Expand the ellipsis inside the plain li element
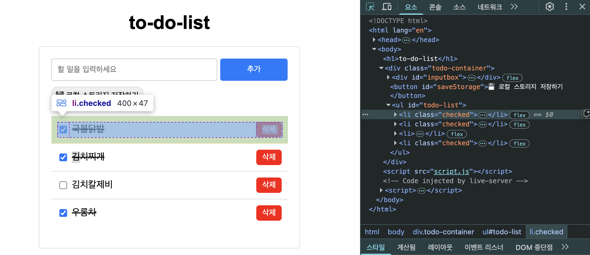 coord(420,134)
